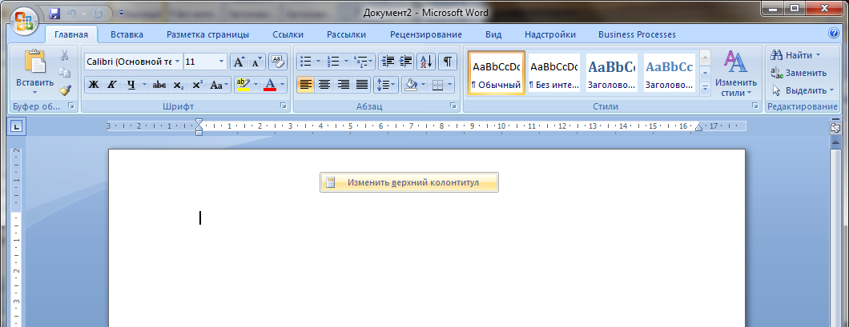Expand the Calibri font name list
This screenshot has height=327, width=849.
pos(178,62)
